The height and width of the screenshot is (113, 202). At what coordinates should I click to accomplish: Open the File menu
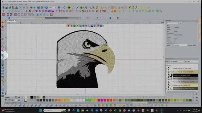3,4
